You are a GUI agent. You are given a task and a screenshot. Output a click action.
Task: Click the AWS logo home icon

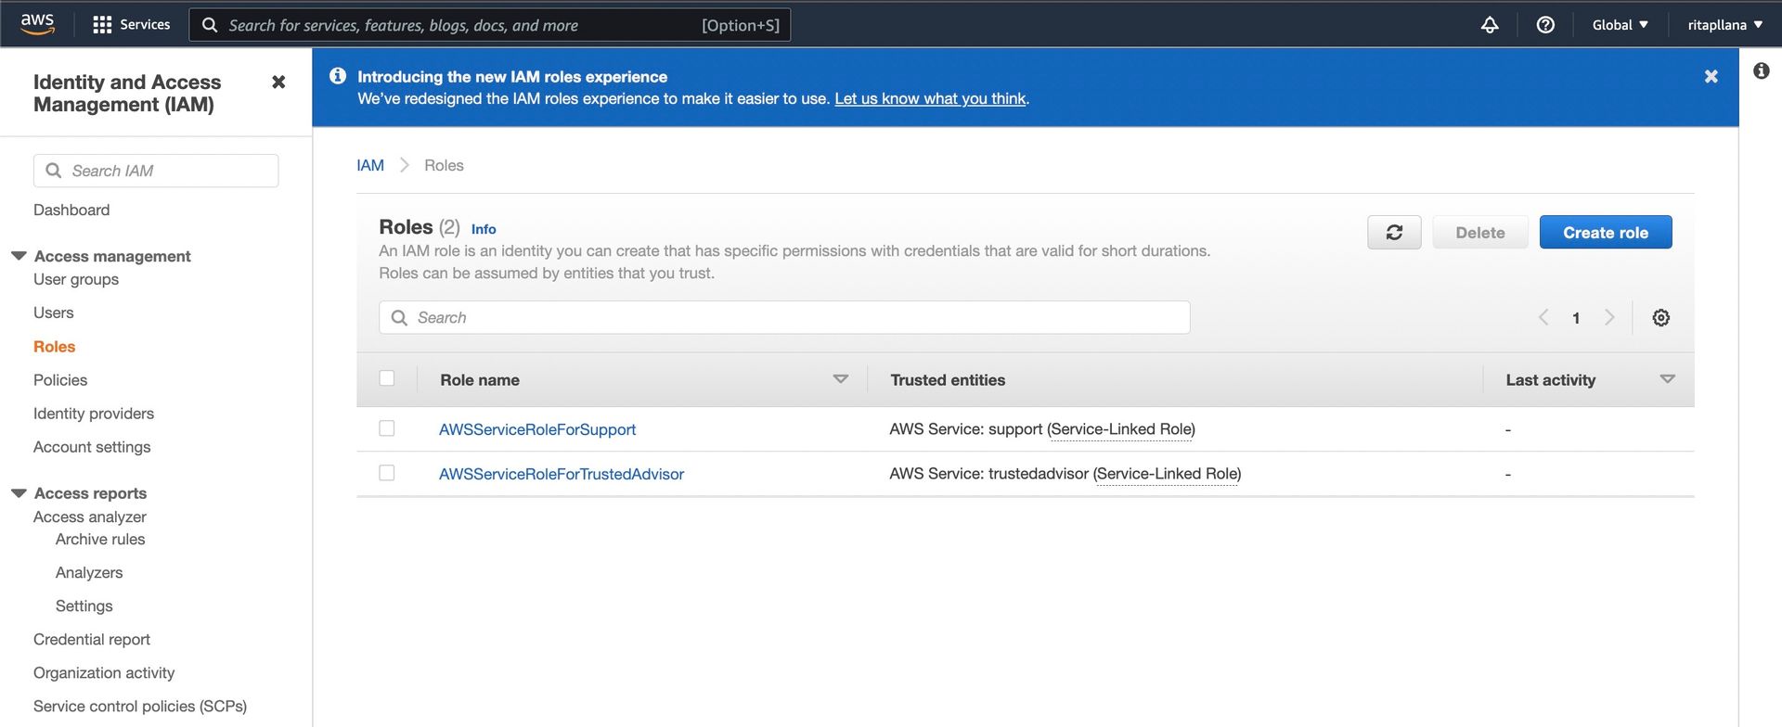point(37,24)
